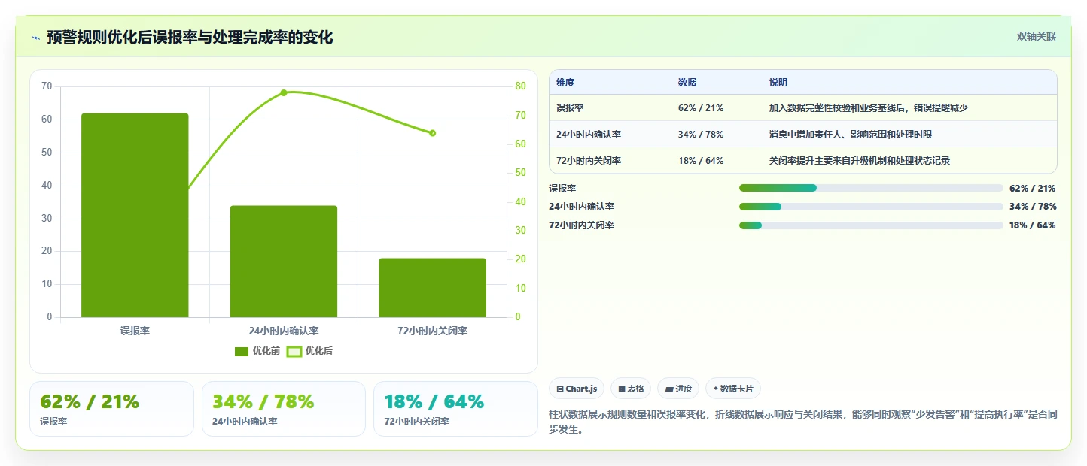
Task: Click the 维度 table column header
Action: click(x=565, y=83)
